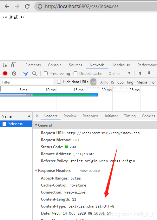Click the Content-Type header value
The width and height of the screenshot is (157, 220).
pyautogui.click(x=91, y=206)
